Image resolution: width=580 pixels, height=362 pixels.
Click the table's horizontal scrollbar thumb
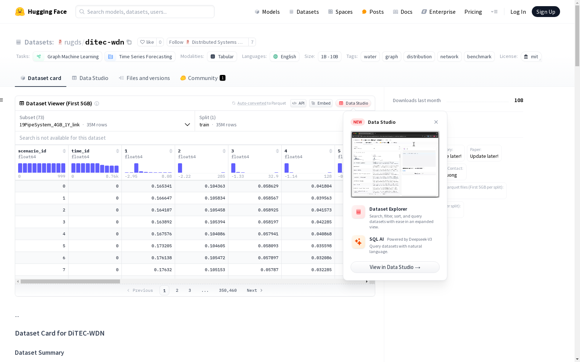point(70,281)
